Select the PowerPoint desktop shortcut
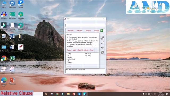 [12, 81]
